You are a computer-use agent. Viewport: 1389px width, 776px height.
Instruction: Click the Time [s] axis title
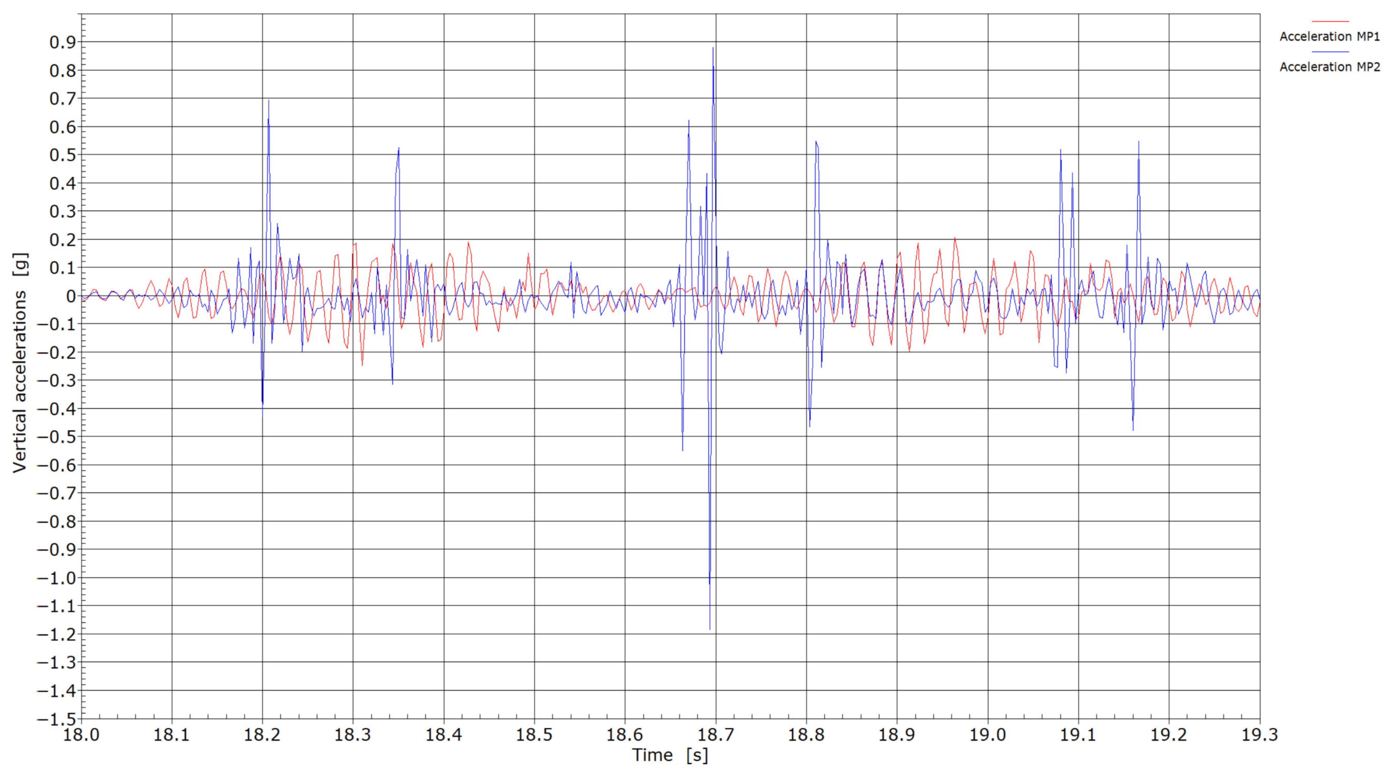[x=670, y=755]
